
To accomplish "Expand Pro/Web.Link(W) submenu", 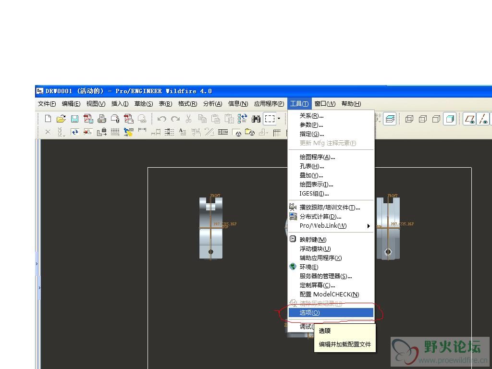I will click(x=331, y=226).
